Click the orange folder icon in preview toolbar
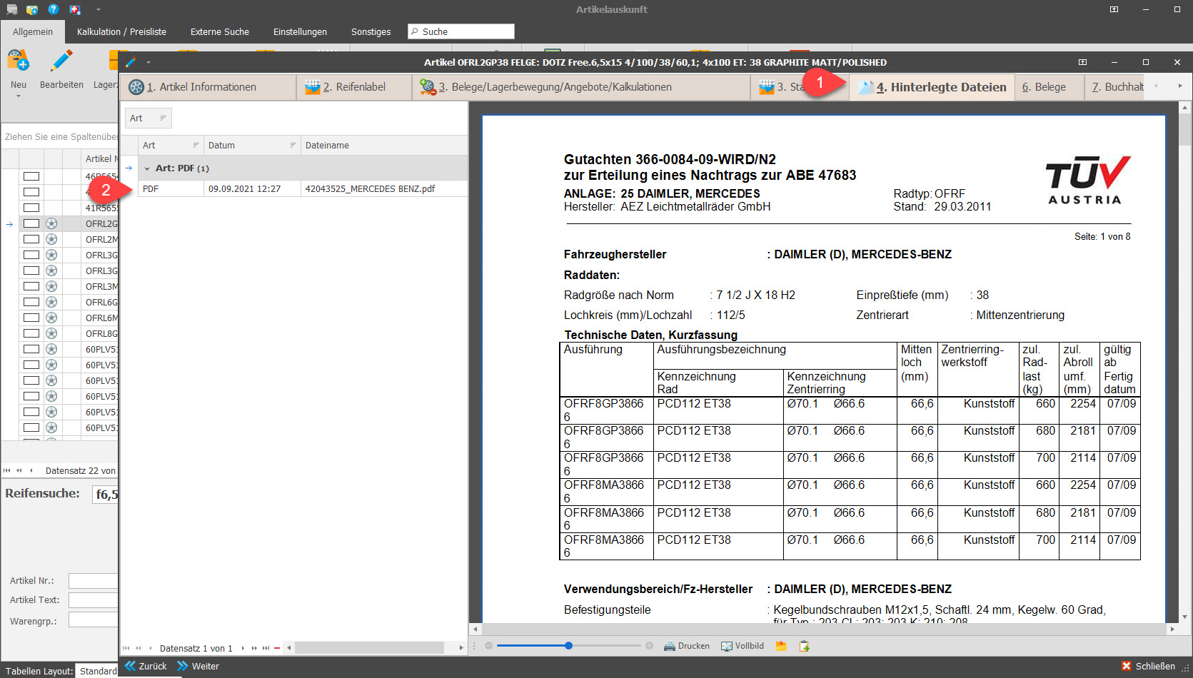Image resolution: width=1193 pixels, height=678 pixels. pyautogui.click(x=781, y=646)
